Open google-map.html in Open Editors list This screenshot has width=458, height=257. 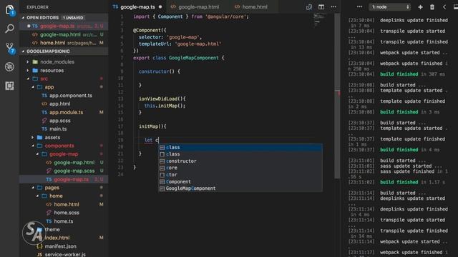pyautogui.click(x=64, y=34)
